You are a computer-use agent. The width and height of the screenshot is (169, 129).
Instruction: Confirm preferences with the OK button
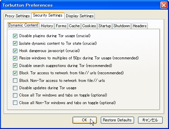[84, 120]
